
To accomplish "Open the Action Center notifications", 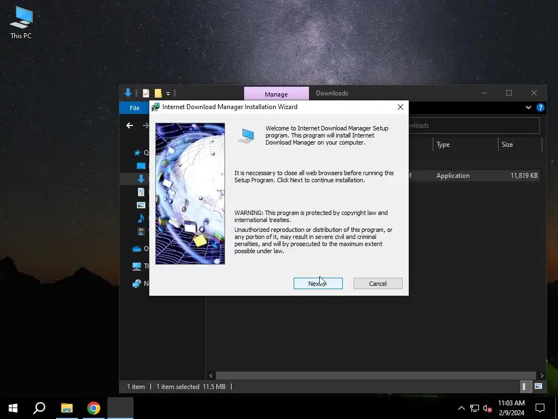I will pyautogui.click(x=540, y=408).
